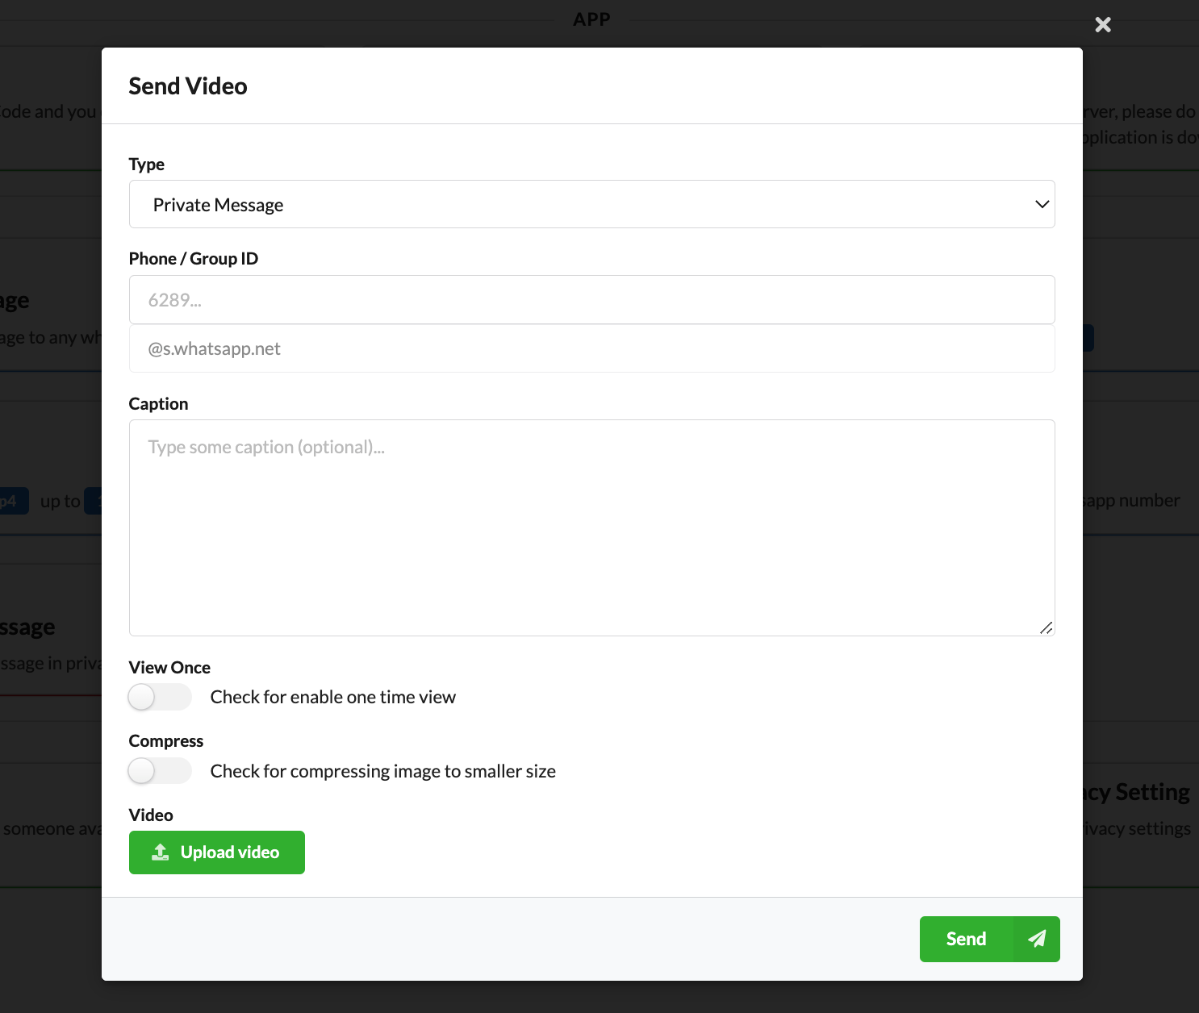Click the upload arrow icon
1199x1013 pixels.
(x=161, y=853)
